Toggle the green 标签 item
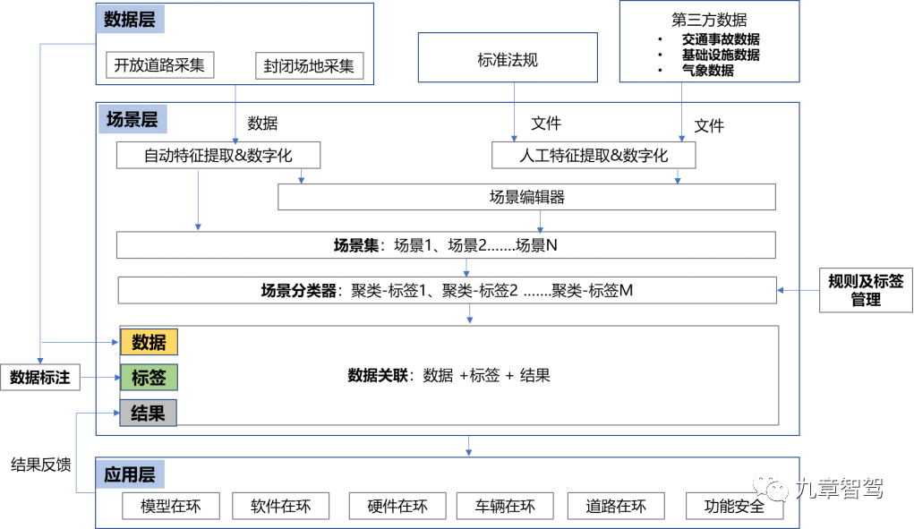Screen dimensions: 914x529 tap(148, 377)
